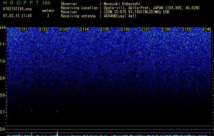The width and height of the screenshot is (214, 136).
Task: Click the 2139 time marker
Action: click(186, 29)
